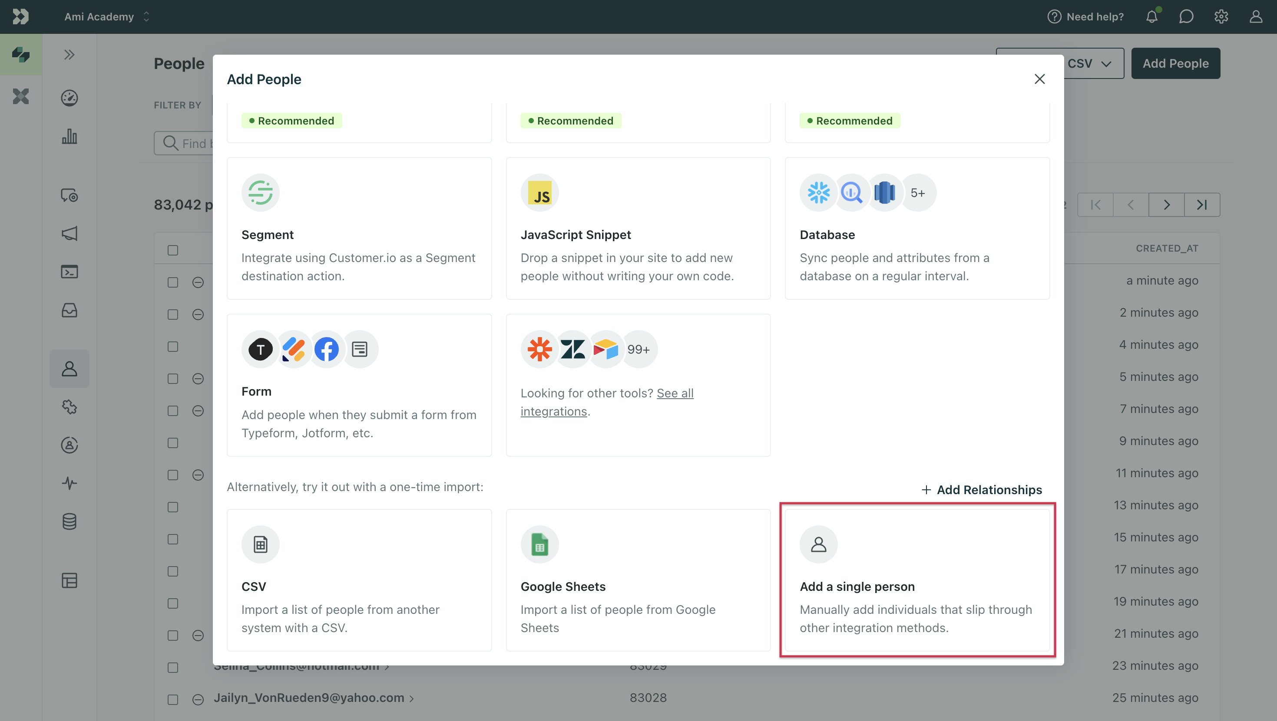
Task: Open the circled person icon in sidebar
Action: 69,445
